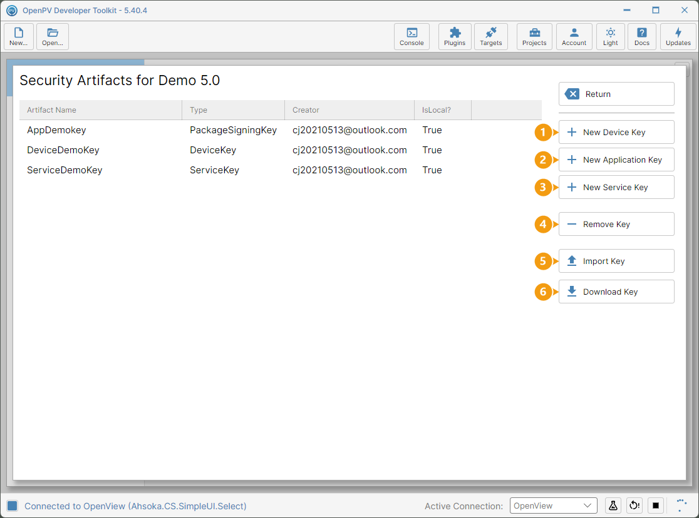Select the AppDemokey artifact row

point(281,130)
